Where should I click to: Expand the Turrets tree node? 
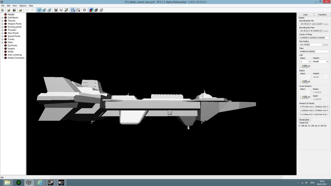click(2, 39)
